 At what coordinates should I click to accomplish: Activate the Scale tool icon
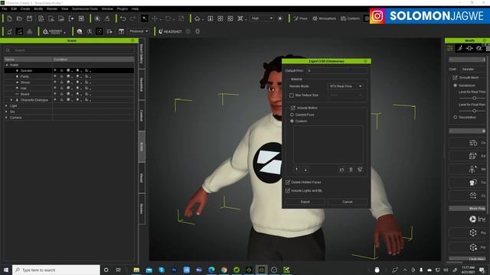(x=181, y=18)
